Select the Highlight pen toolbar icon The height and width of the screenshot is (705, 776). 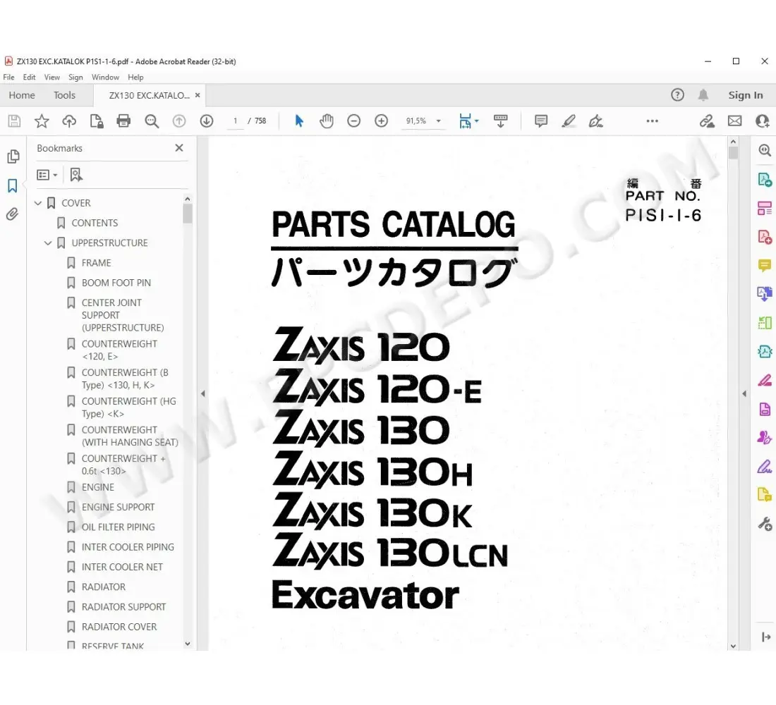(569, 121)
